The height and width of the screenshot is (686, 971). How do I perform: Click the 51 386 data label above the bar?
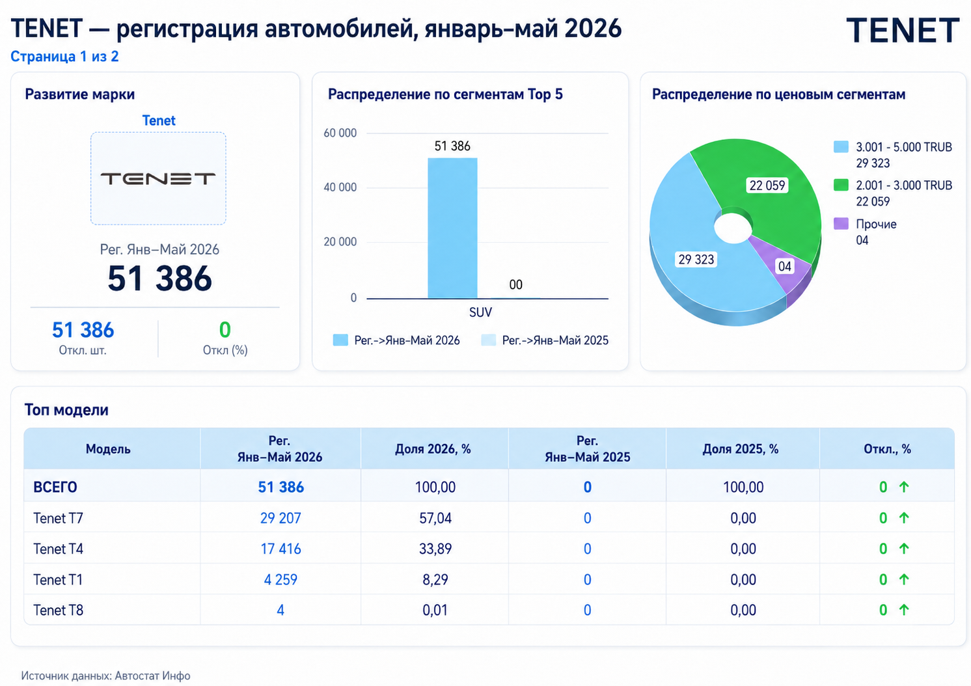pyautogui.click(x=452, y=146)
